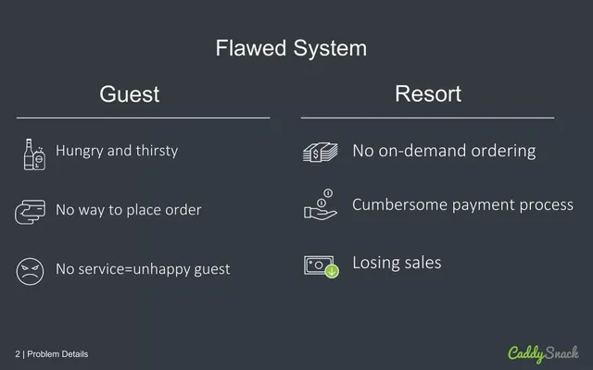Click the Hungry and thirsty text
The height and width of the screenshot is (370, 593).
click(x=117, y=151)
